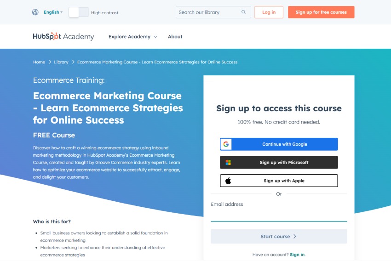This screenshot has width=391, height=261.
Task: Choose Sign up with Apple
Action: [x=279, y=181]
